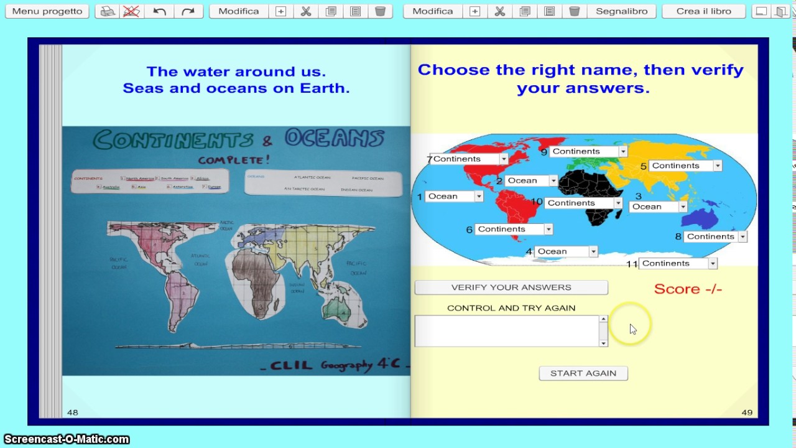Click the page number 49
This screenshot has width=796, height=448.
point(747,413)
